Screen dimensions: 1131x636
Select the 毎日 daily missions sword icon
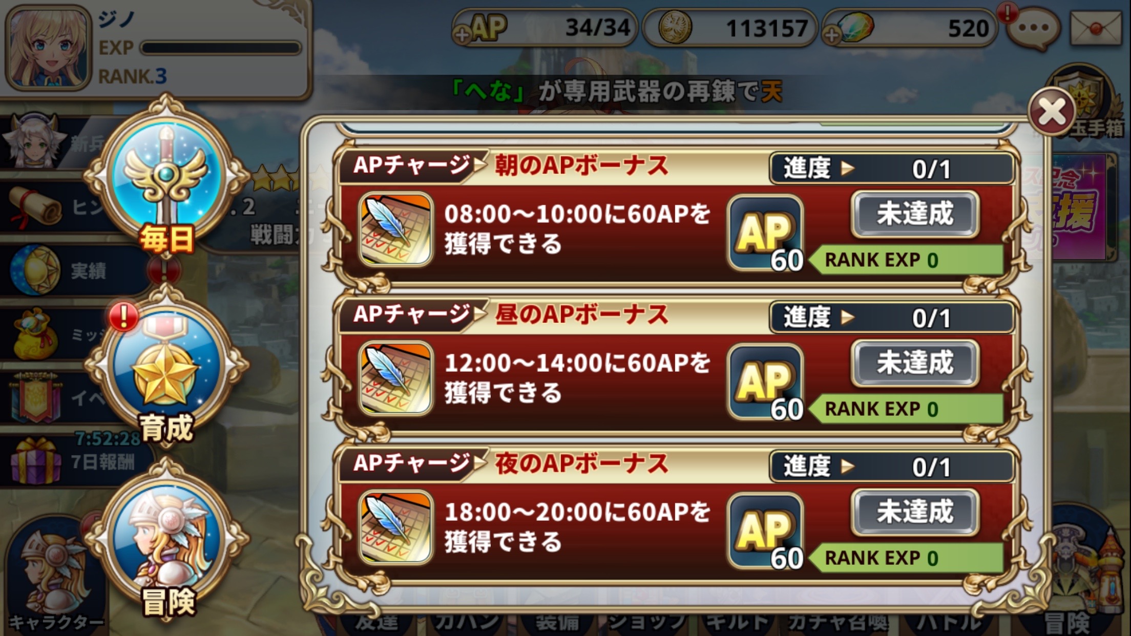(166, 179)
